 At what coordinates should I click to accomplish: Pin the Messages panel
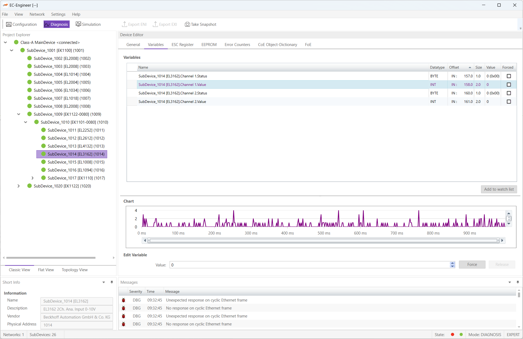[517, 282]
